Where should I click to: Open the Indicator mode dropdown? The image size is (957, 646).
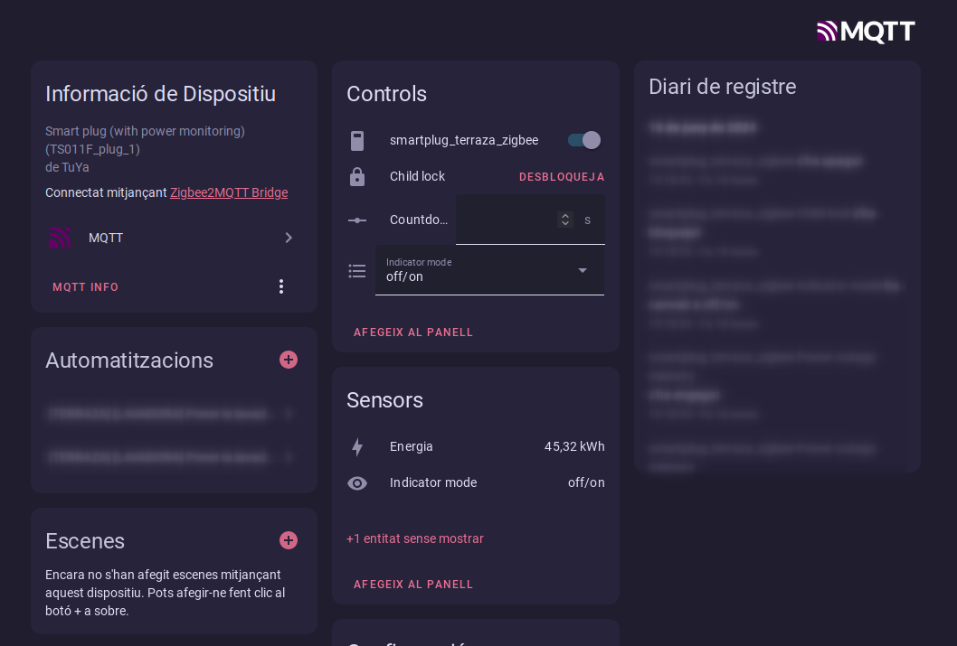click(x=489, y=270)
